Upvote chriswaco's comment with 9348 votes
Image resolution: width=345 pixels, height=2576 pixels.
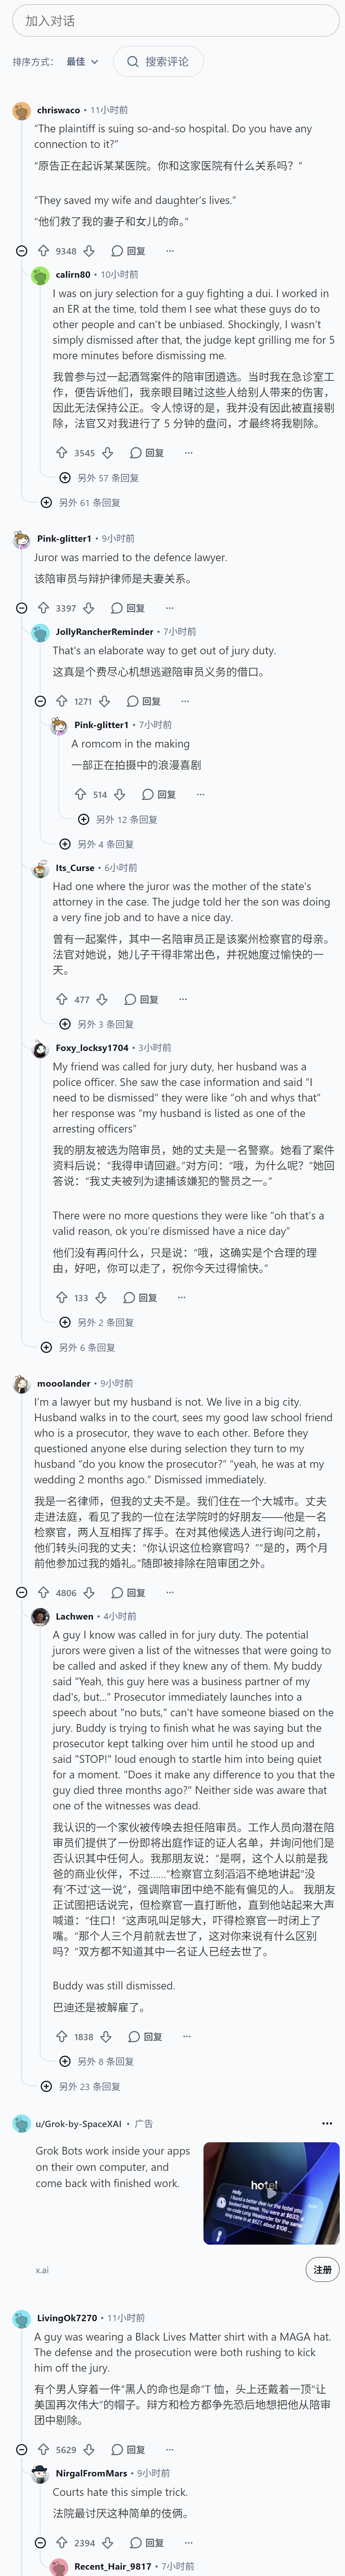point(43,251)
